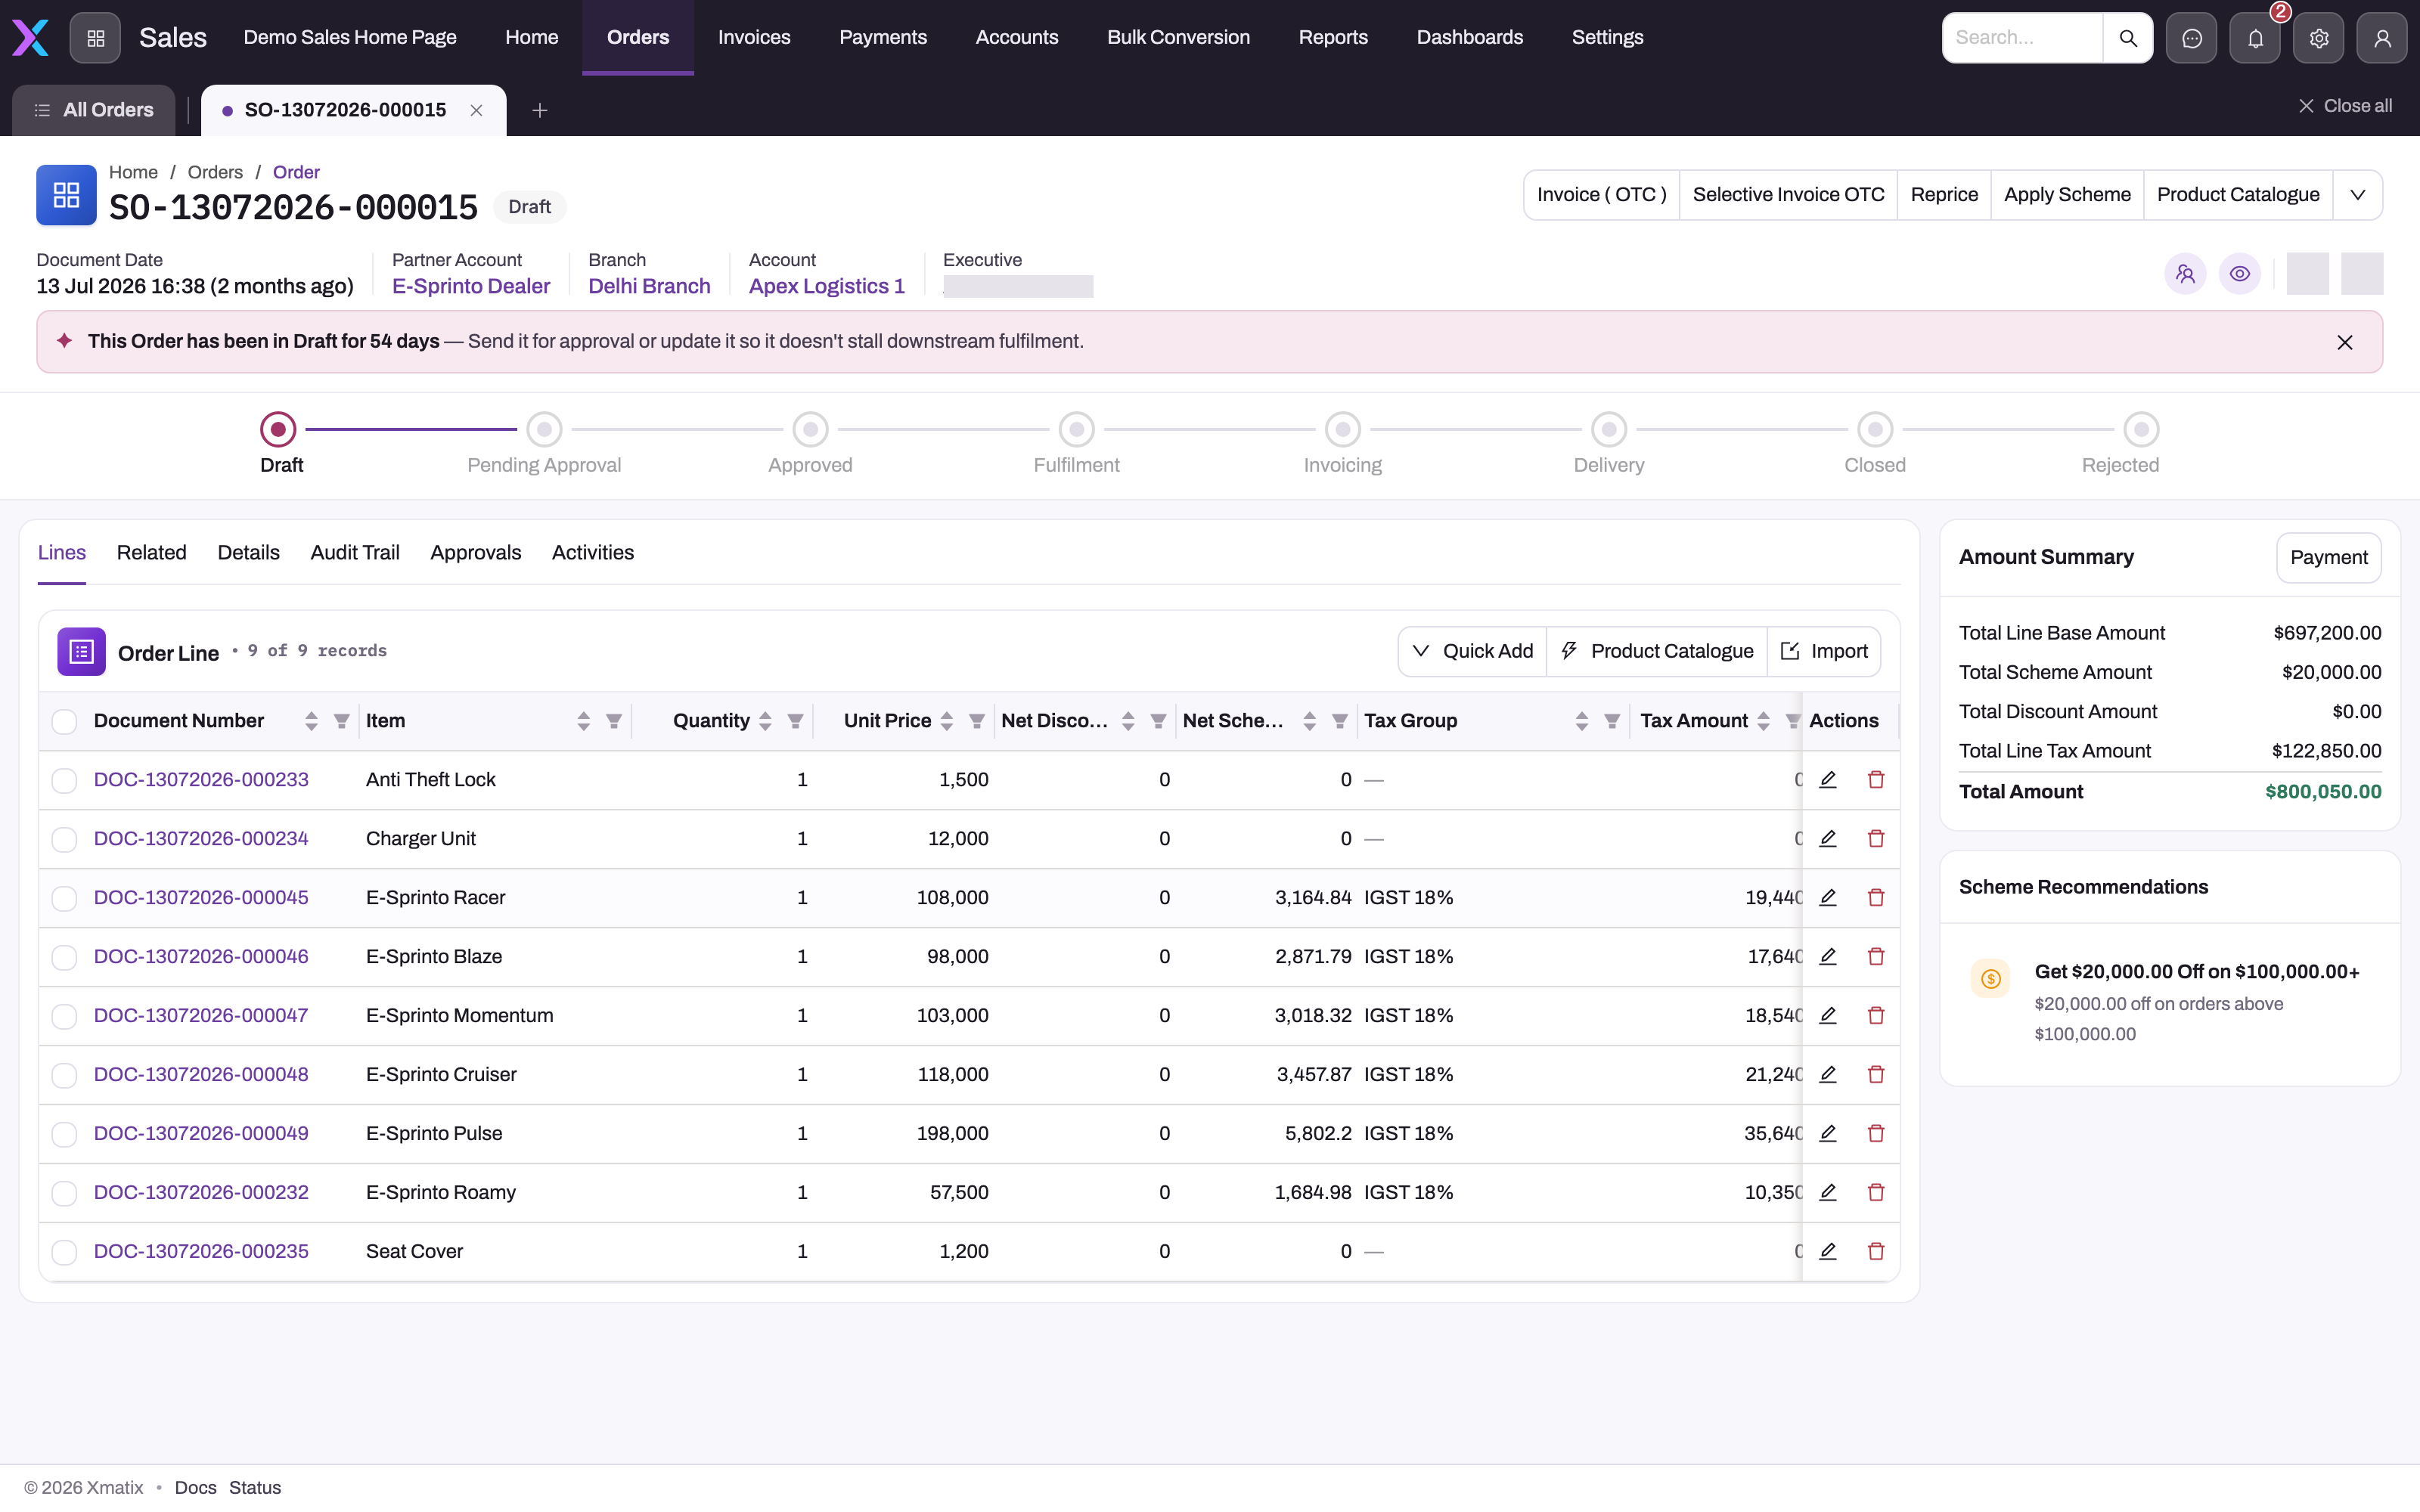This screenshot has width=2420, height=1512.
Task: Edit the E-Sprinto Momentum line
Action: click(x=1827, y=1015)
